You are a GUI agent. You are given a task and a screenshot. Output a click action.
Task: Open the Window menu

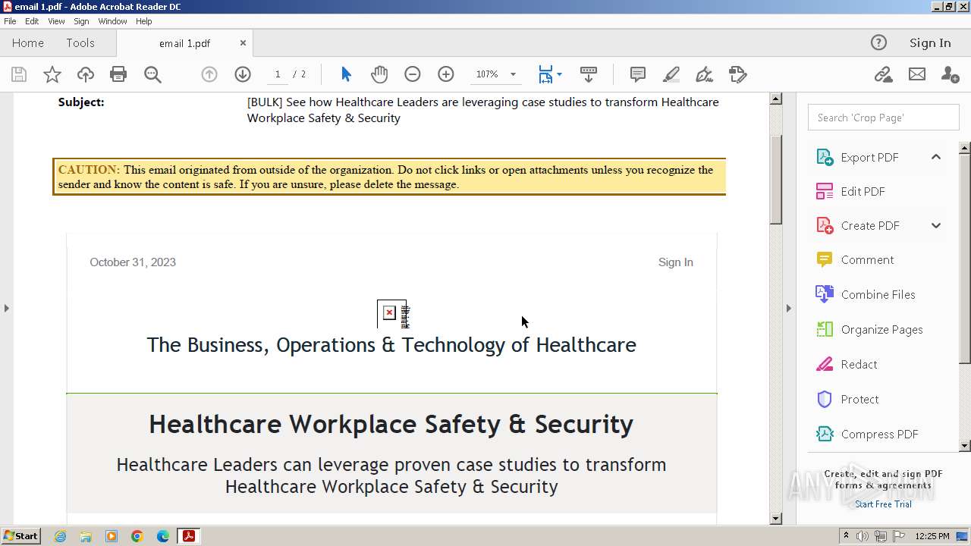112,21
